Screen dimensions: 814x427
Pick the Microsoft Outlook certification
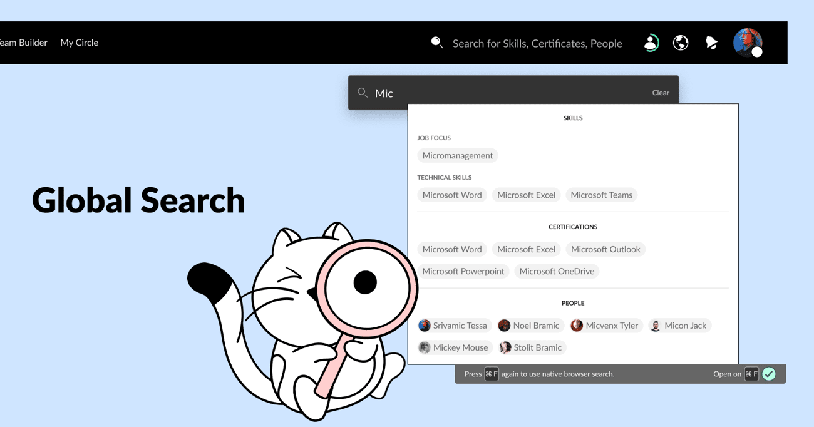click(605, 249)
